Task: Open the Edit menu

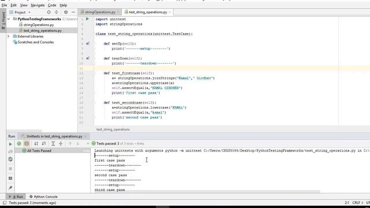Action: click(x=13, y=5)
